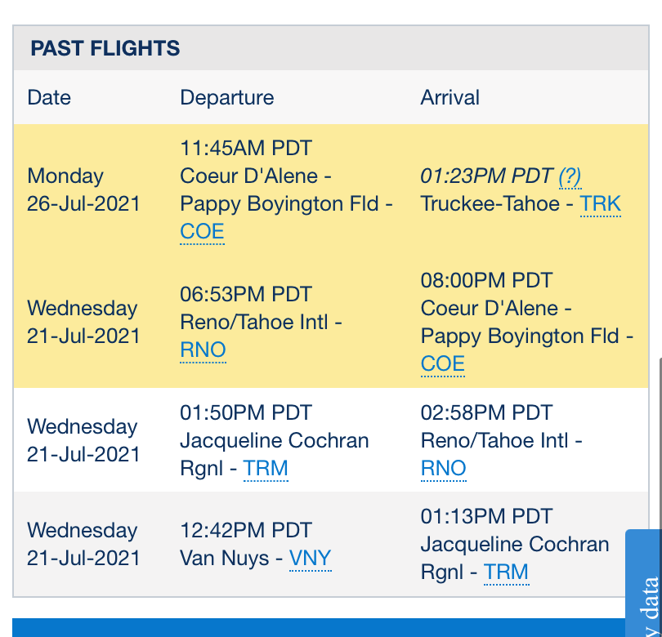
Task: Open TRM link under 01:50PM departure
Action: 266,469
